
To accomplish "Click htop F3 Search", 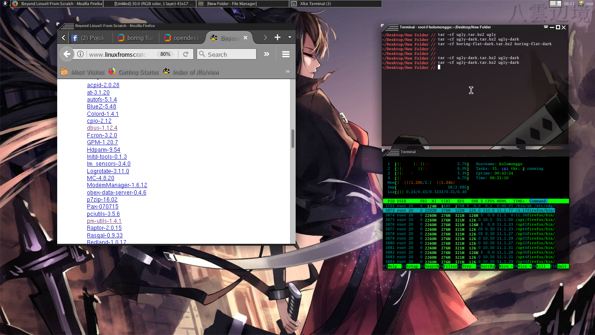I will pyautogui.click(x=430, y=266).
